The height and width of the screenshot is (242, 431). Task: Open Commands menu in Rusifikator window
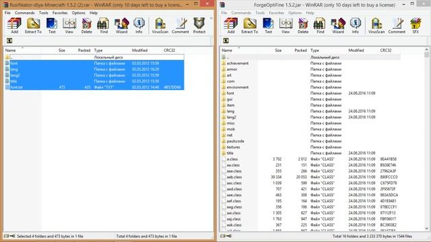pos(25,13)
